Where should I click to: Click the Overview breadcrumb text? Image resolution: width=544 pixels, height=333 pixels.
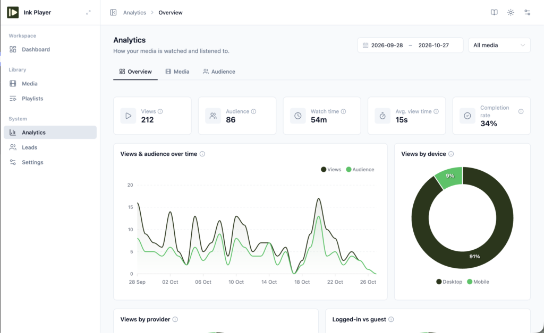point(171,13)
